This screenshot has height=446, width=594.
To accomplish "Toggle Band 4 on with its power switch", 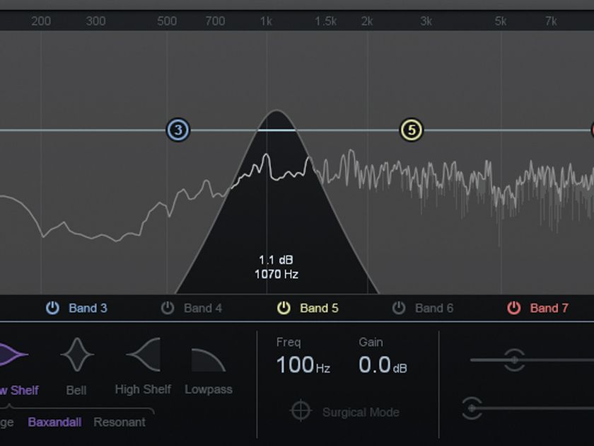I will click(168, 308).
